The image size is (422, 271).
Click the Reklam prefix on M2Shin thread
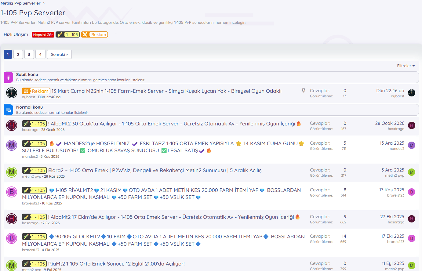pos(36,91)
